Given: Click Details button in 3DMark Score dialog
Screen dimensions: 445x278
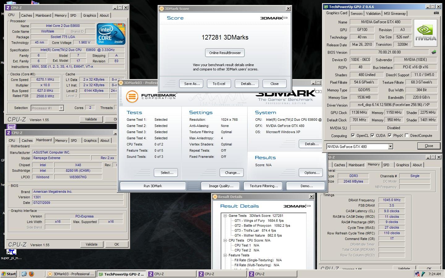Looking at the screenshot, I should pyautogui.click(x=248, y=84).
